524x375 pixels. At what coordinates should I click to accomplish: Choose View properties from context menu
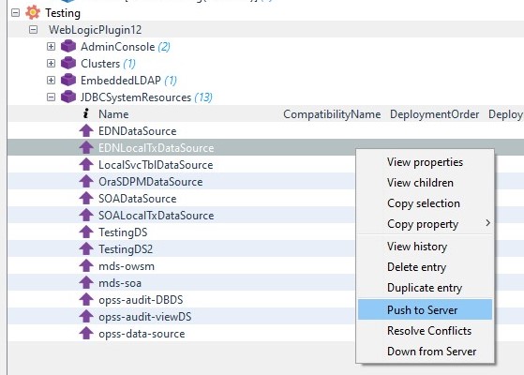click(425, 162)
